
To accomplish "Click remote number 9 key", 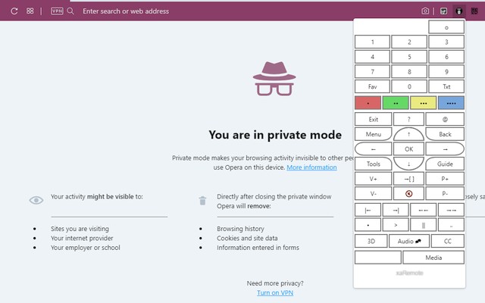I will click(446, 71).
